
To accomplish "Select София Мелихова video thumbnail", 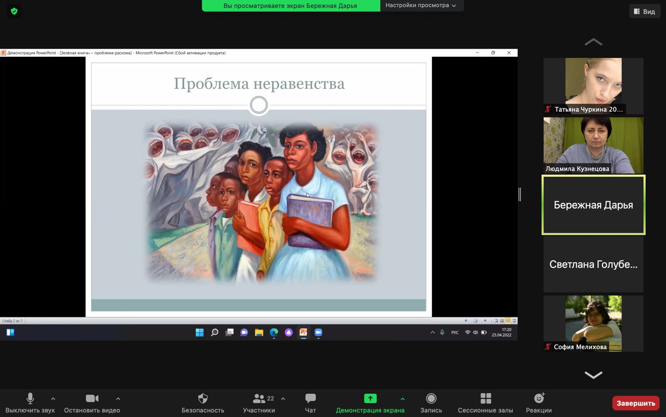I will [x=594, y=323].
